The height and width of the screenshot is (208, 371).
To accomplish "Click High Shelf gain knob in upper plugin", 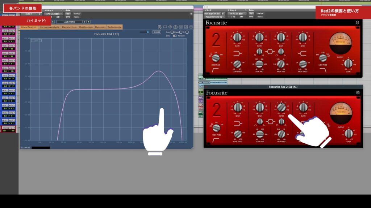I will tap(303, 37).
